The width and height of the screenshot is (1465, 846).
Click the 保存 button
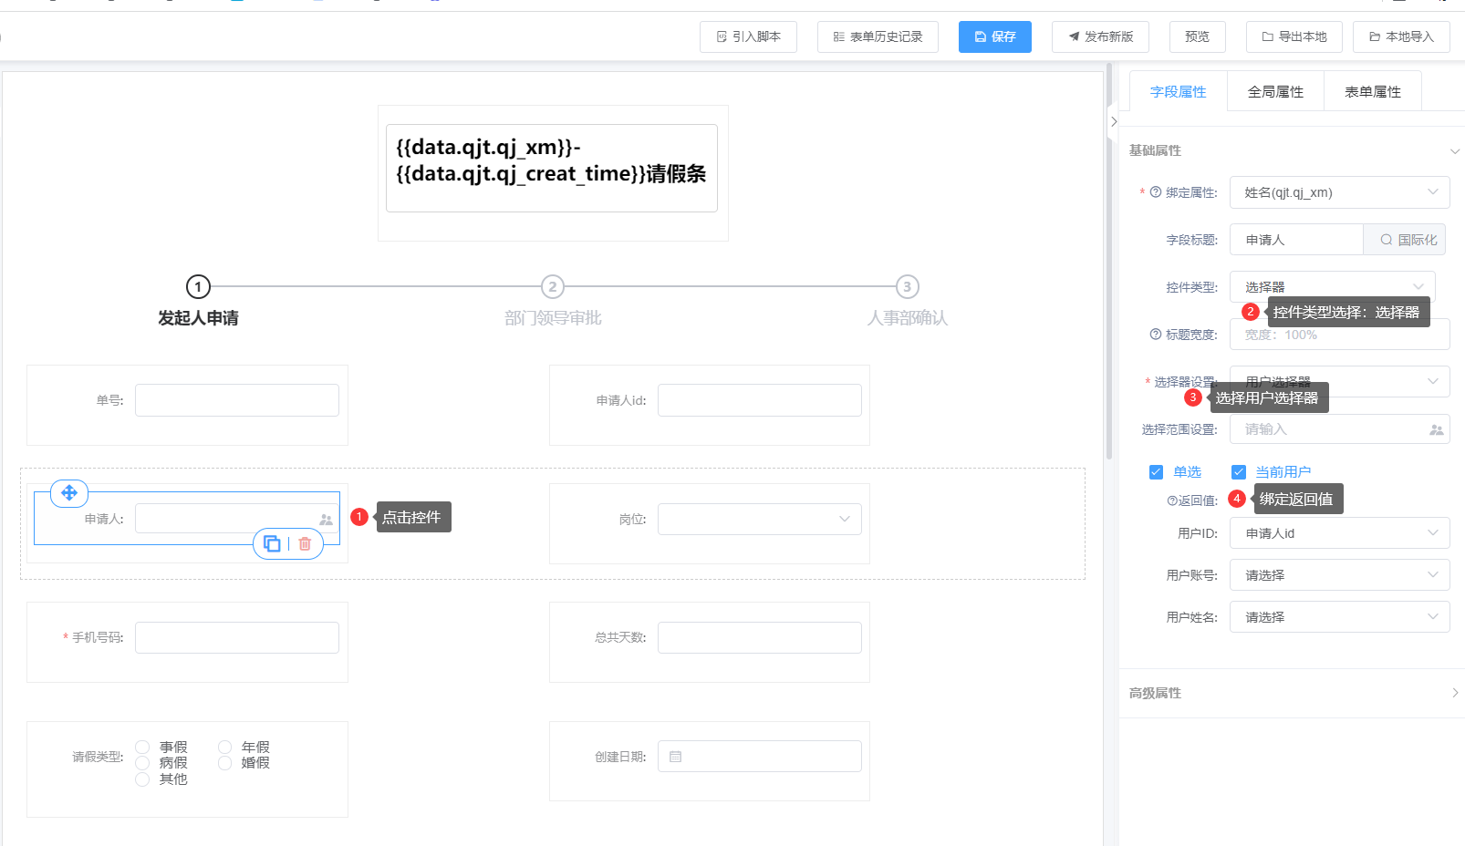click(994, 36)
